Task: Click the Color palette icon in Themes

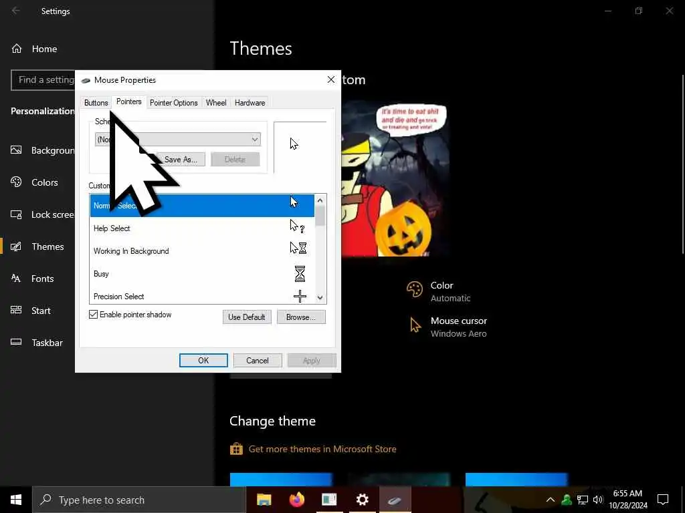Action: point(415,289)
